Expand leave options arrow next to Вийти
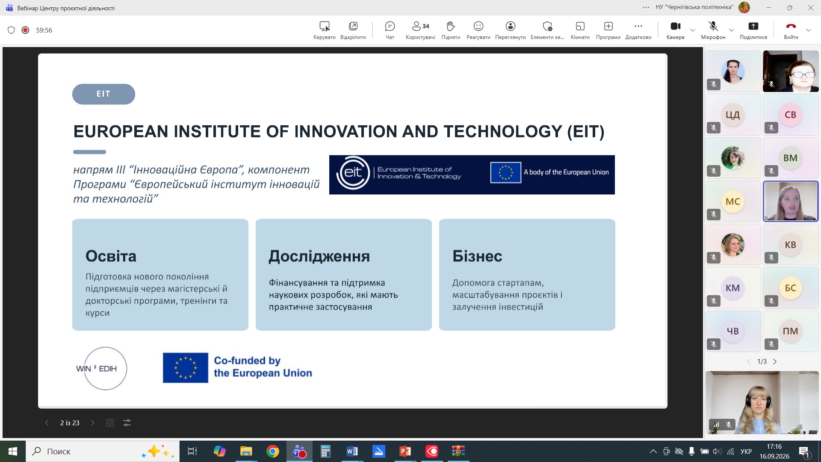The image size is (821, 462). (x=808, y=30)
